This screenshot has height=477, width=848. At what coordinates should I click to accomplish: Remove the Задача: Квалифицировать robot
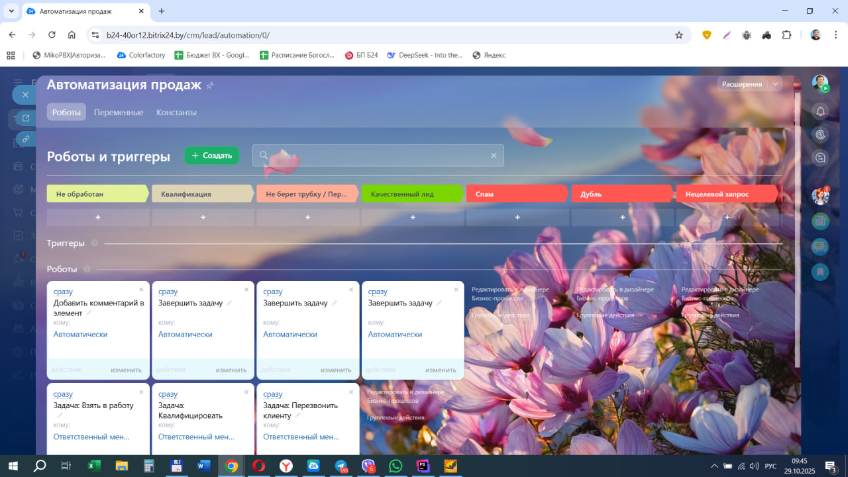pos(246,392)
